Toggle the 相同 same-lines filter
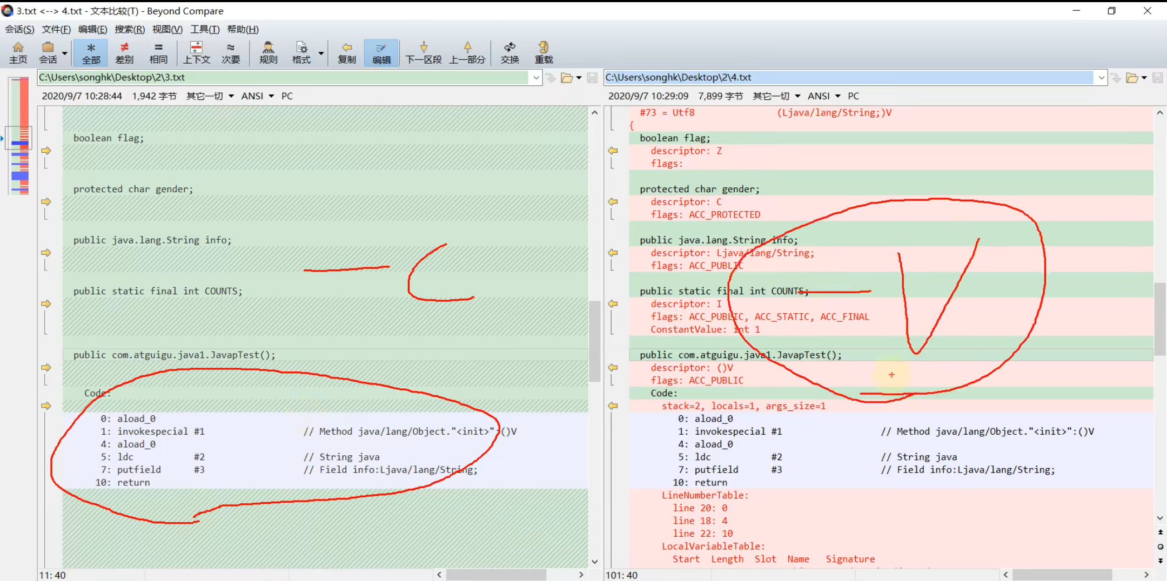 click(158, 53)
